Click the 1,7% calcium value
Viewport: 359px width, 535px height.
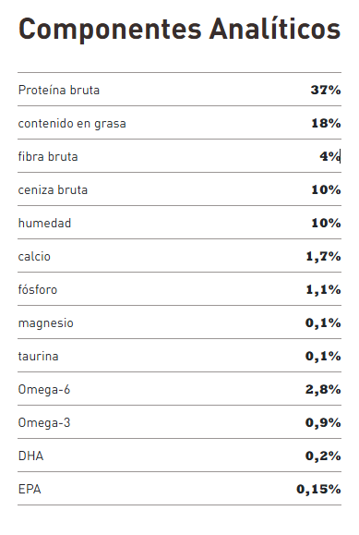click(323, 256)
